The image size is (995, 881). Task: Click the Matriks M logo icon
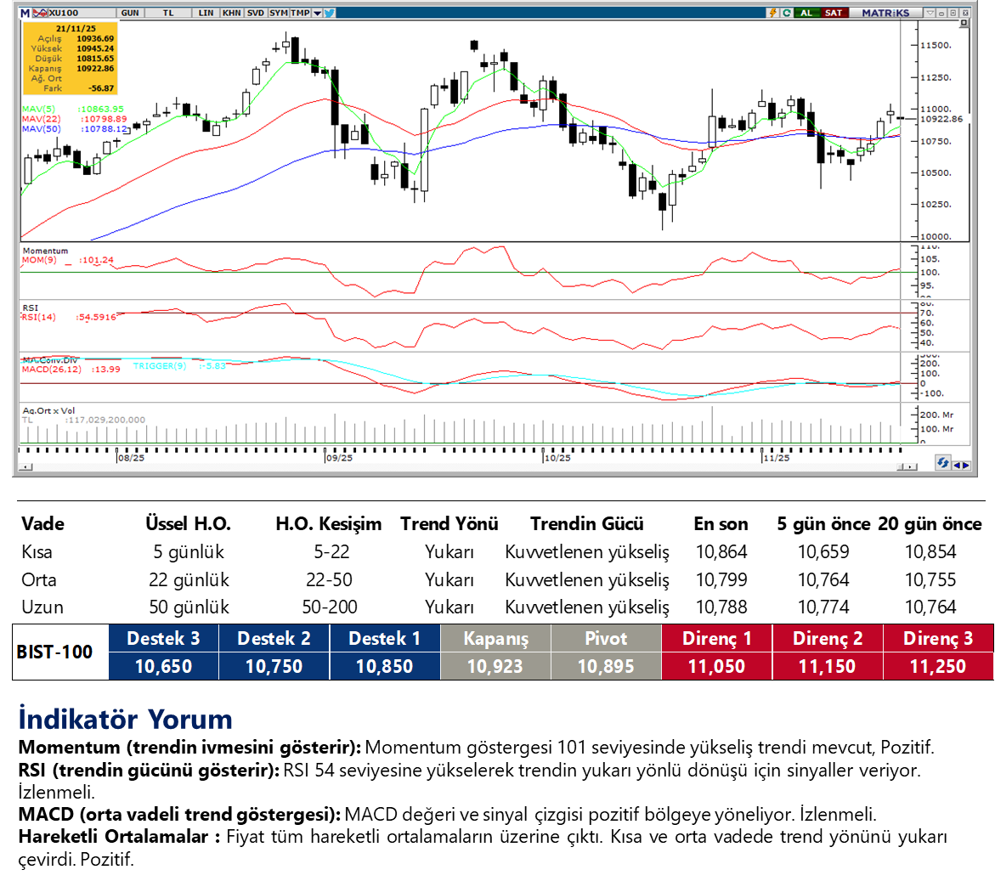click(x=25, y=13)
